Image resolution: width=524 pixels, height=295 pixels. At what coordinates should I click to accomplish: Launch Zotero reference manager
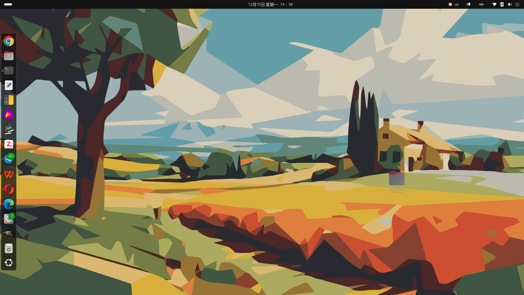(x=9, y=144)
